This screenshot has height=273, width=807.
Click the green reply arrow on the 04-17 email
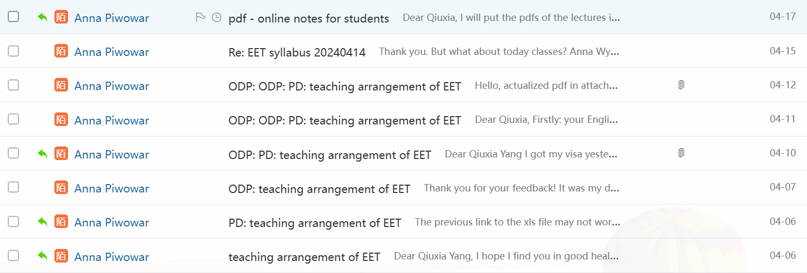pyautogui.click(x=42, y=17)
